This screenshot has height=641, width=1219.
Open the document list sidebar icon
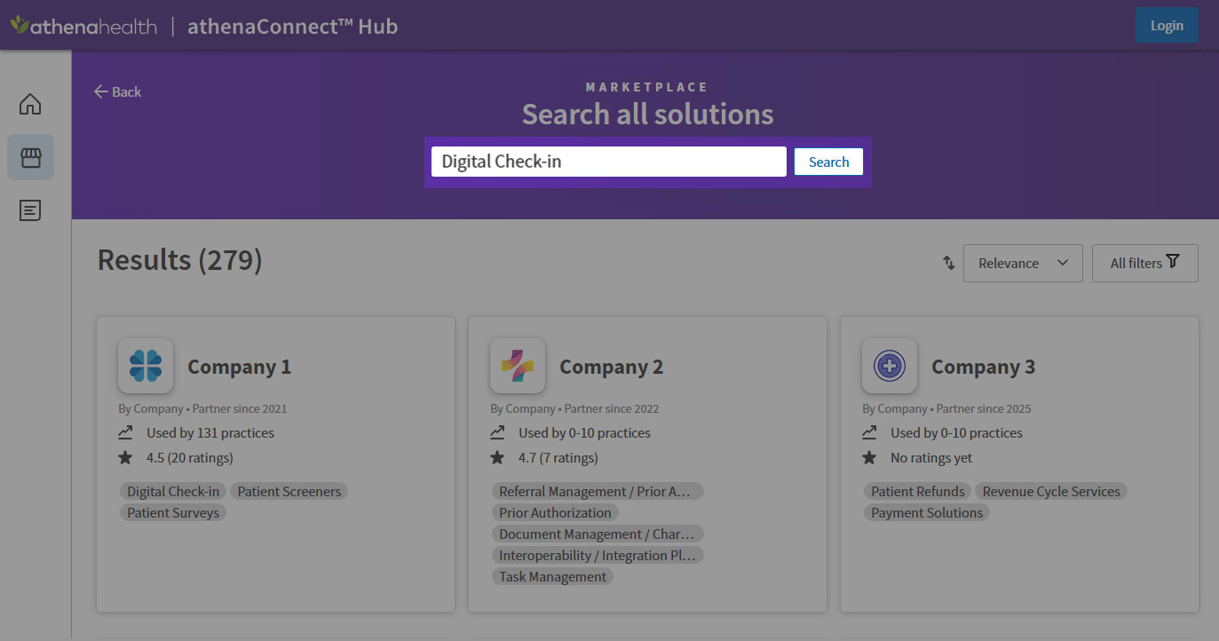[x=30, y=210]
